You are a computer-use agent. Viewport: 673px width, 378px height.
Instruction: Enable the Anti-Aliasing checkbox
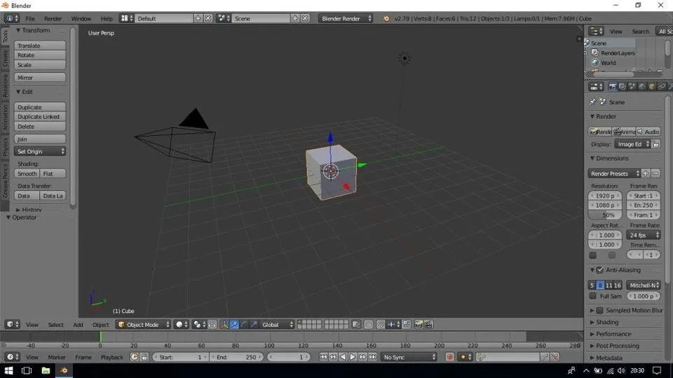(x=600, y=270)
